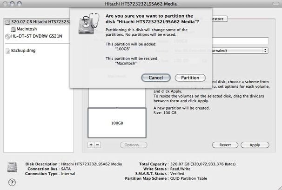The height and width of the screenshot is (190, 282).
Task: Select the 100GB partition block in layout
Action: 117,123
